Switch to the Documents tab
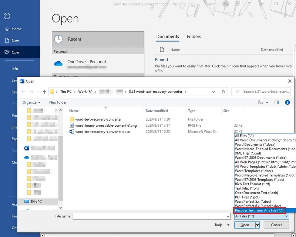 (168, 37)
